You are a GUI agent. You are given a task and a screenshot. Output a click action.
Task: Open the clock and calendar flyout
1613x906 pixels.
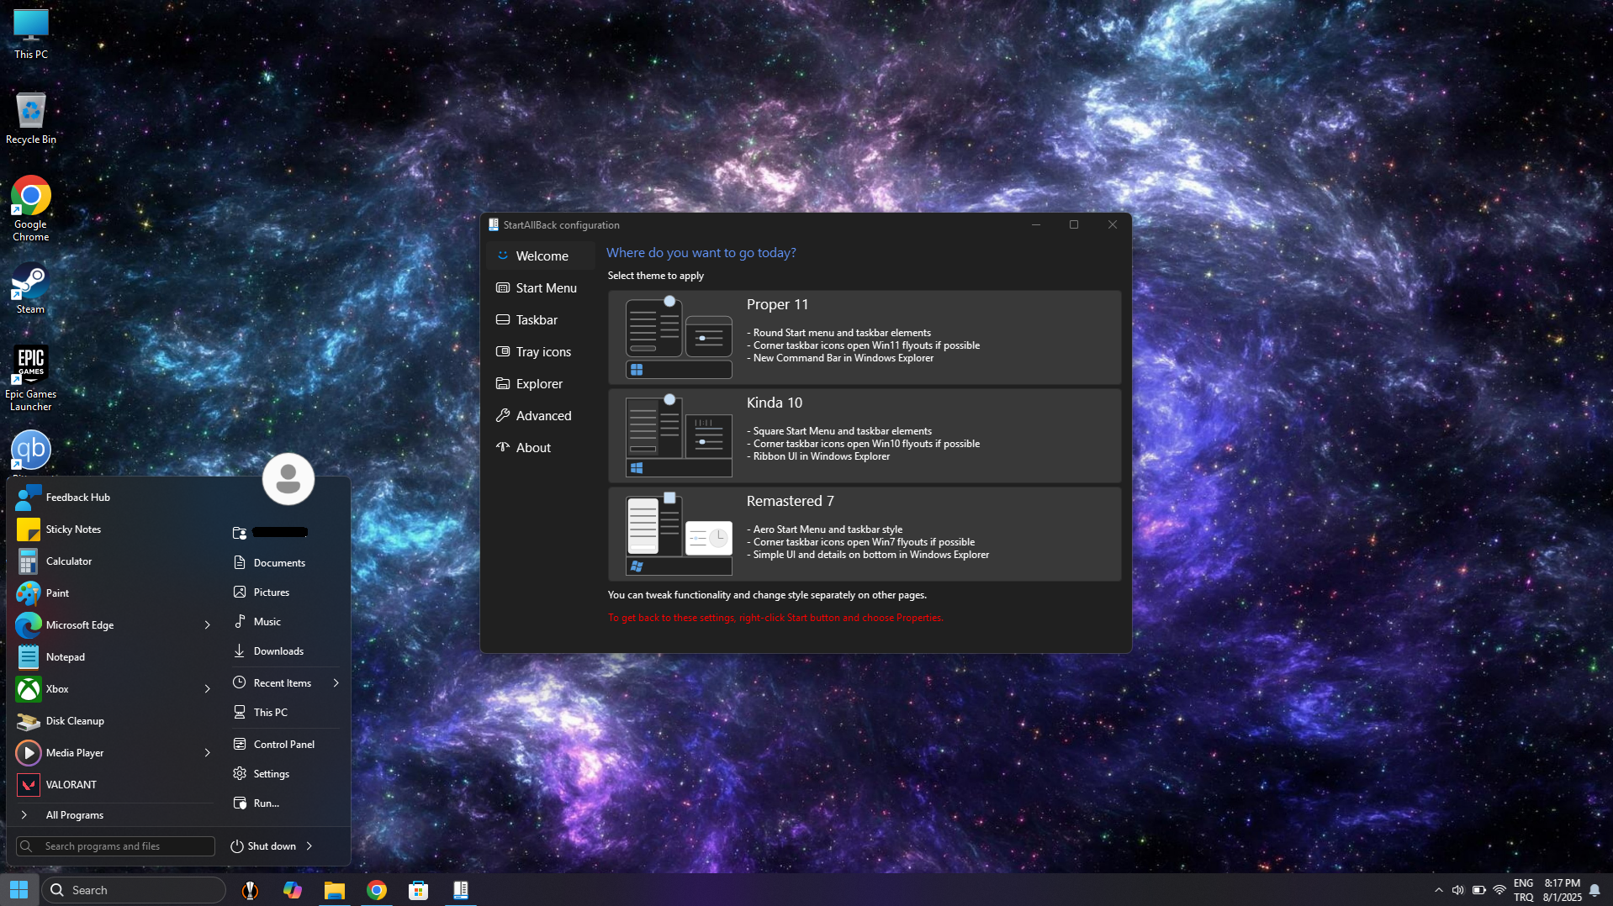pos(1563,890)
